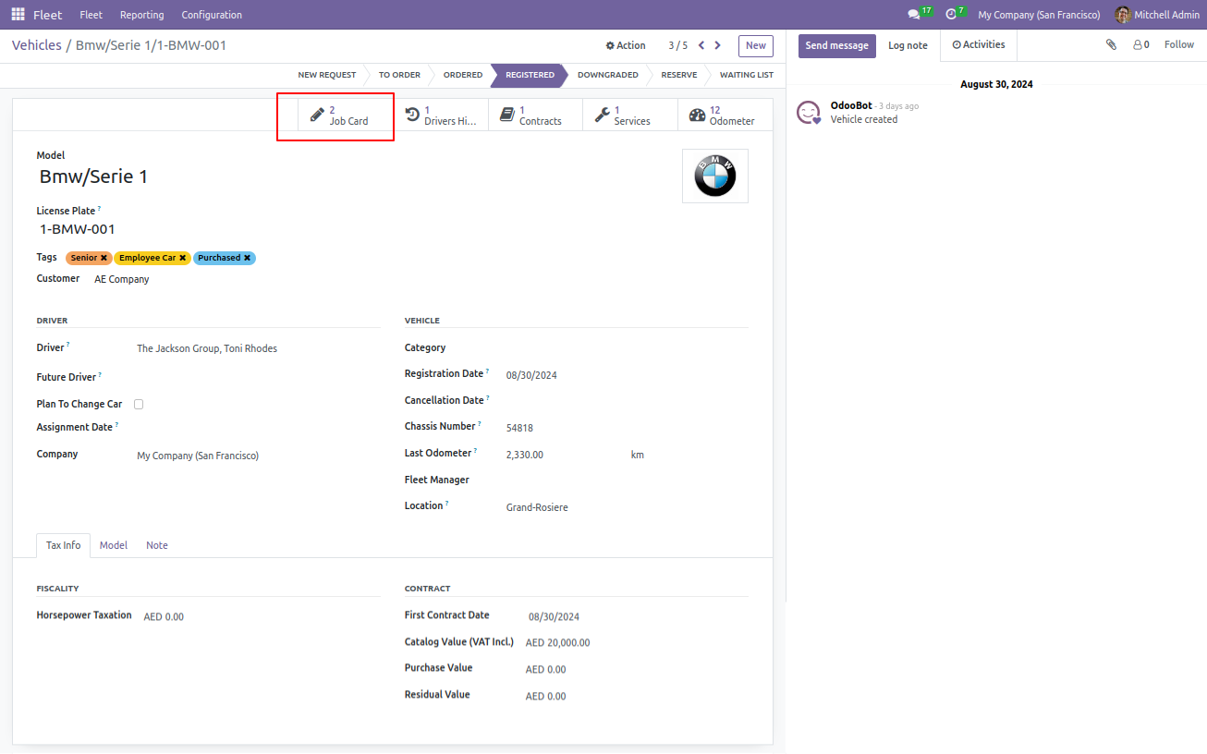Viewport: 1207px width, 754px height.
Task: Click the Registration Date field
Action: click(x=531, y=375)
